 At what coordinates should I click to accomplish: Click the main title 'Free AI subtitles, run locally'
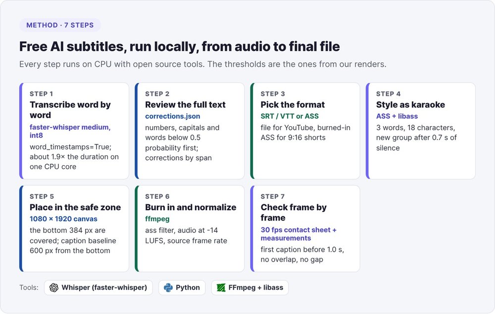[179, 46]
